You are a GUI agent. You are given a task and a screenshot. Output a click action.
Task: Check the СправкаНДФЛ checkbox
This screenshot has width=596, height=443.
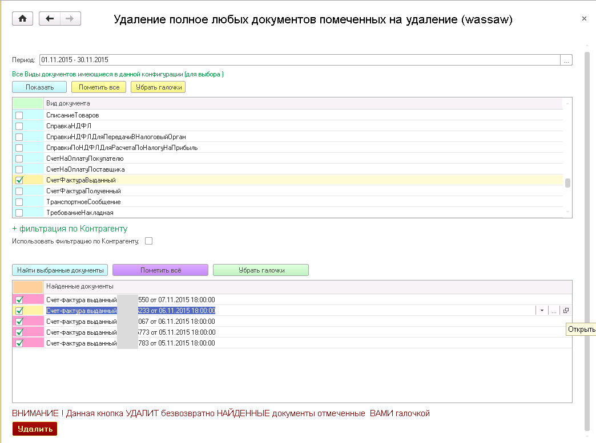pos(19,126)
